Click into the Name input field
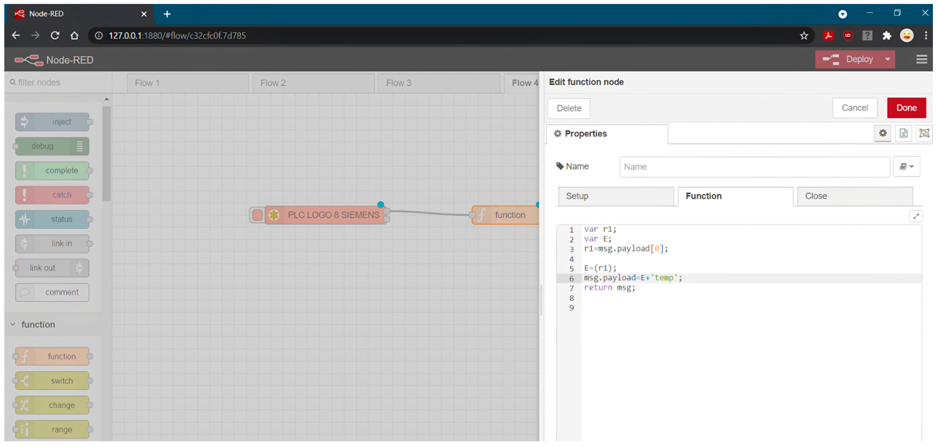This screenshot has height=447, width=939. [754, 167]
